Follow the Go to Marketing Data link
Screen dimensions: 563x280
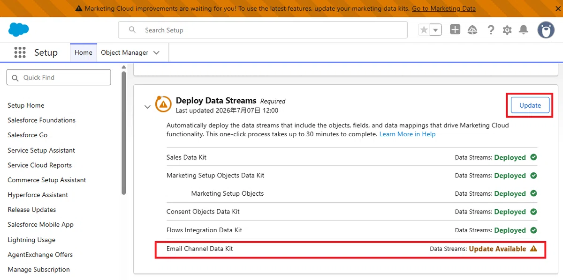click(x=444, y=8)
